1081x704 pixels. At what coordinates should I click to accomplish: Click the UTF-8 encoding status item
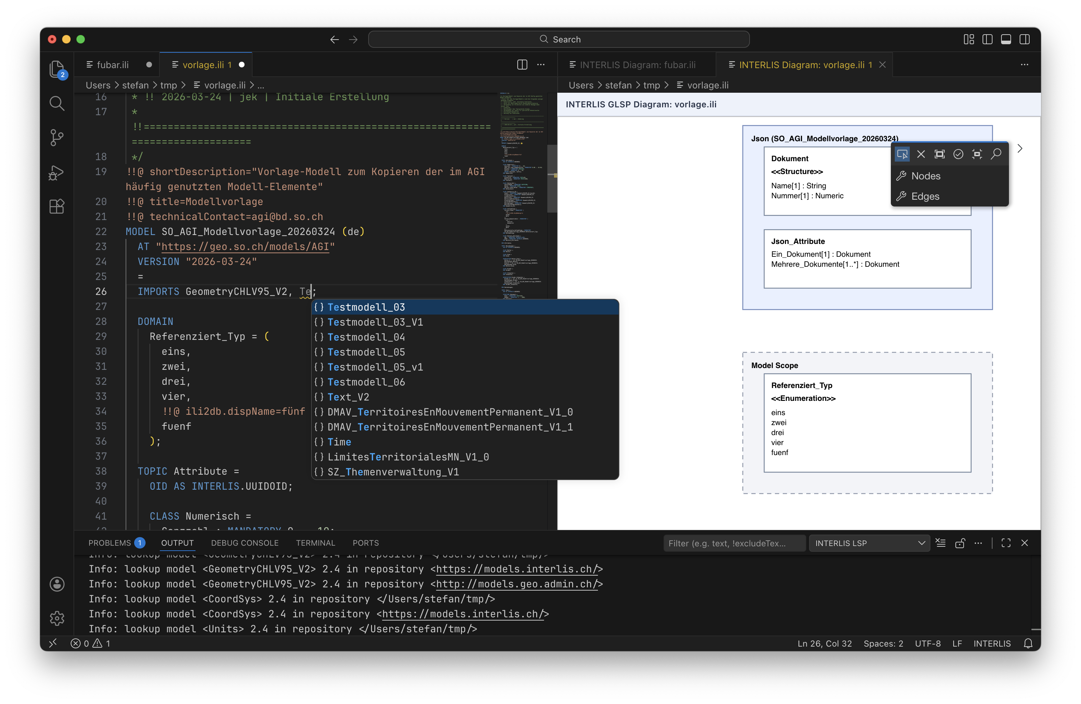coord(928,643)
